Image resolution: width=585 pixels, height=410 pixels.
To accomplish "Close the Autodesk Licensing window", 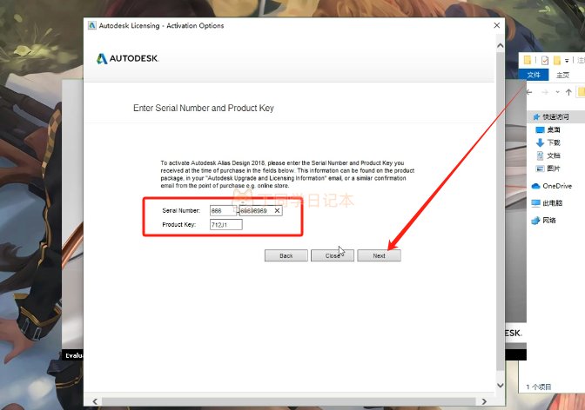I will click(x=496, y=25).
